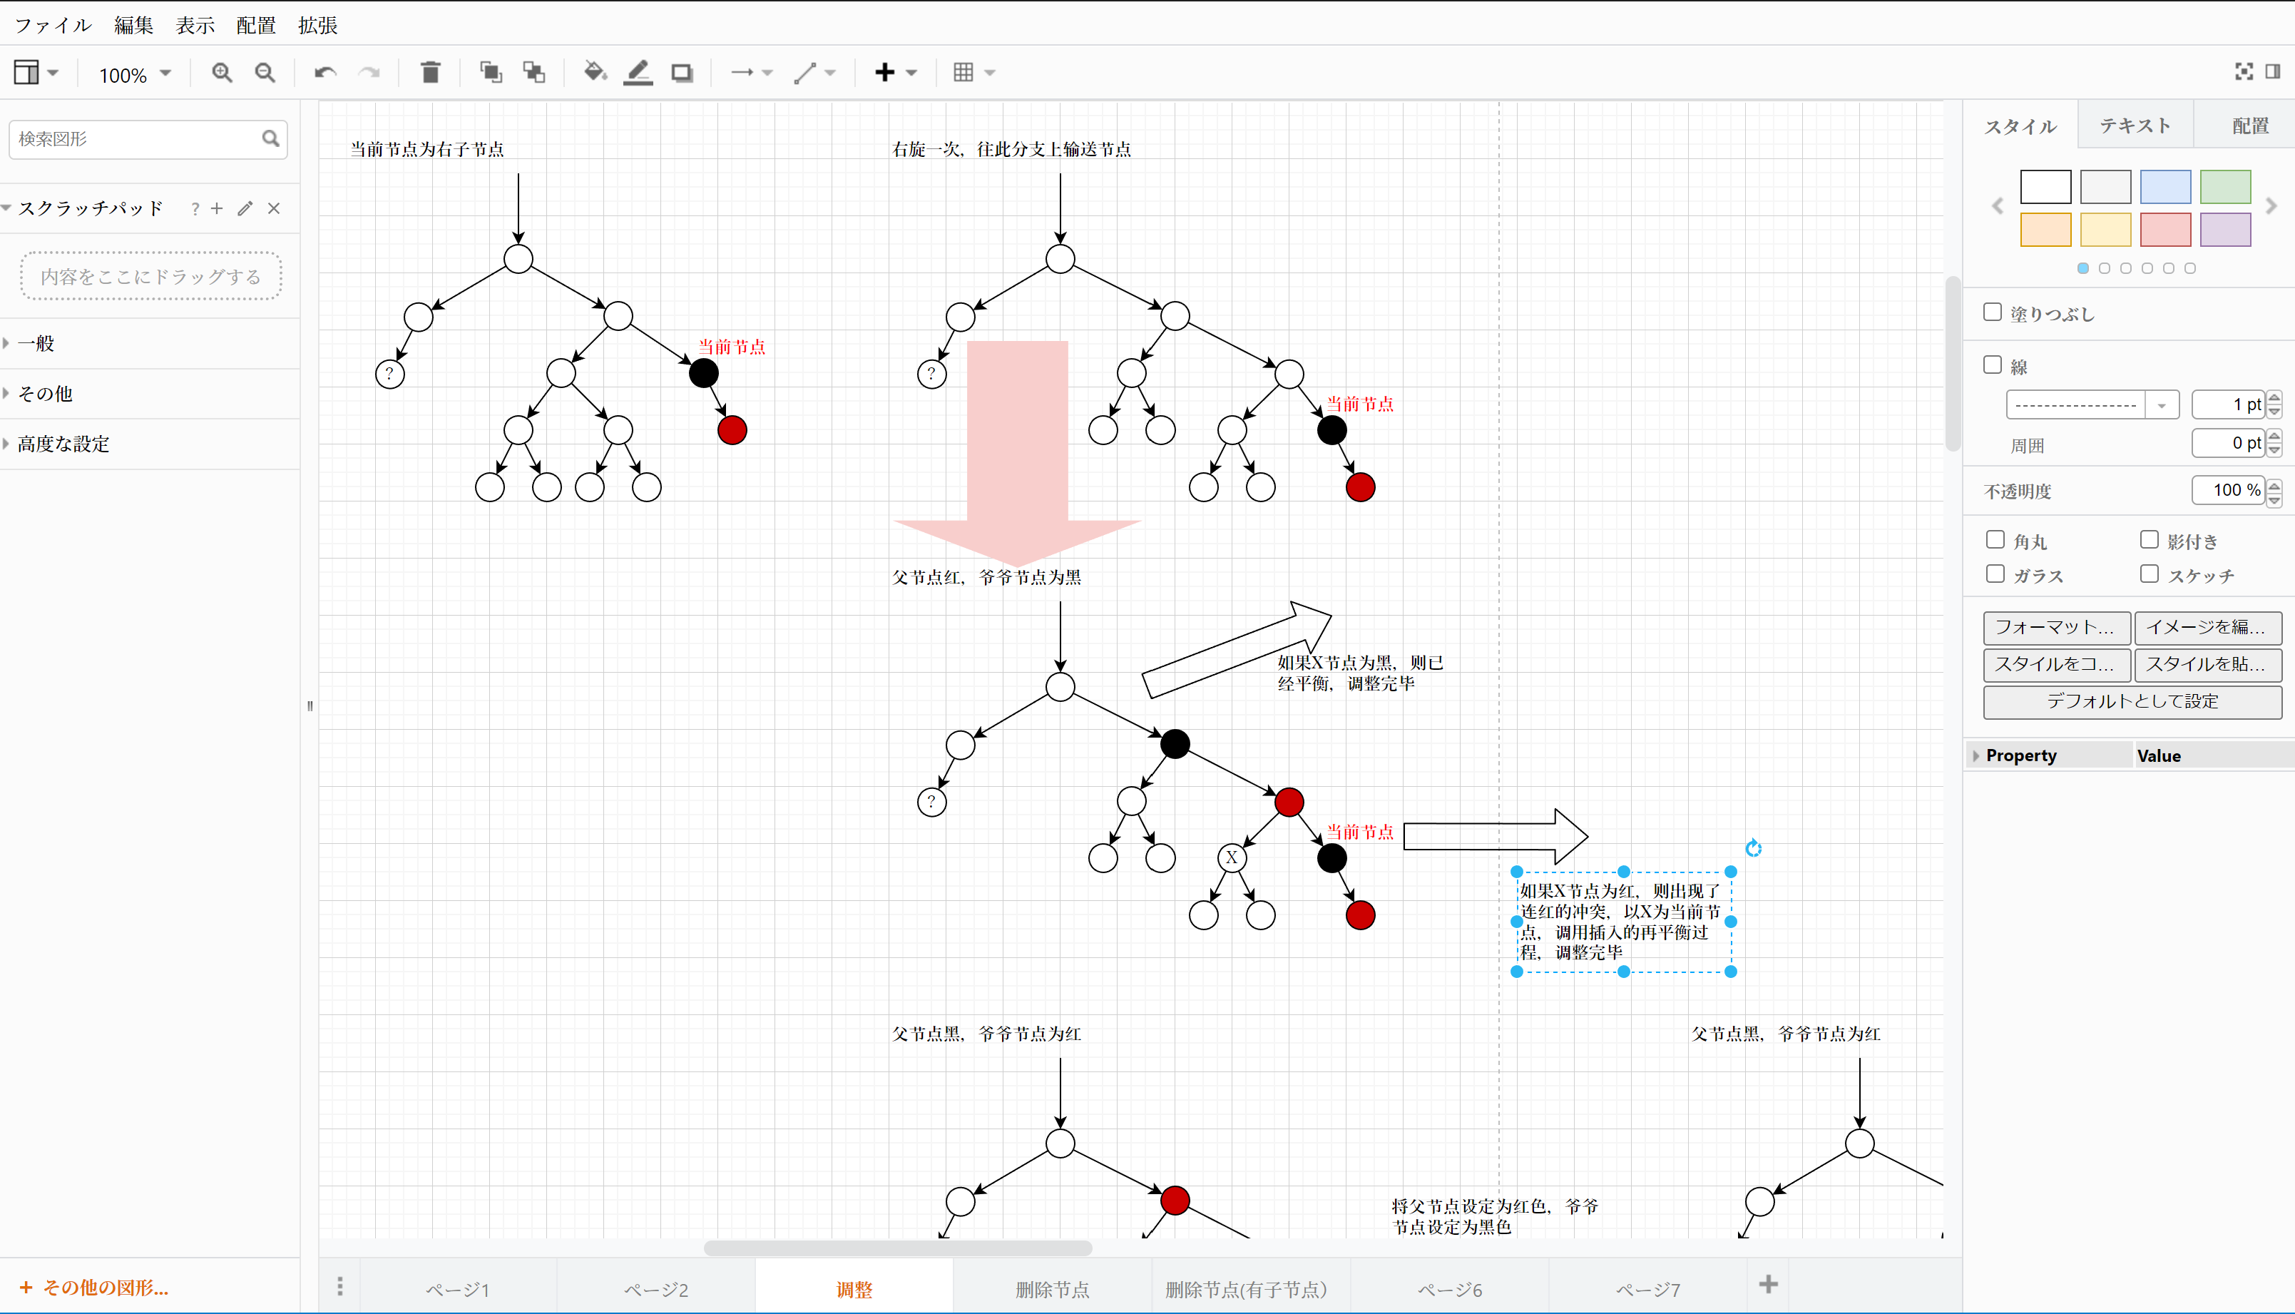
Task: Switch to the 删除节点 page tab
Action: click(x=1052, y=1289)
